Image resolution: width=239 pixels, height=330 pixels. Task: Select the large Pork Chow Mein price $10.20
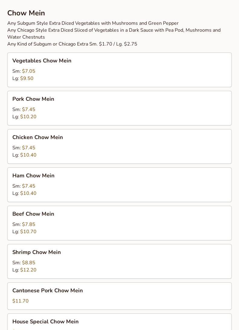(x=28, y=117)
